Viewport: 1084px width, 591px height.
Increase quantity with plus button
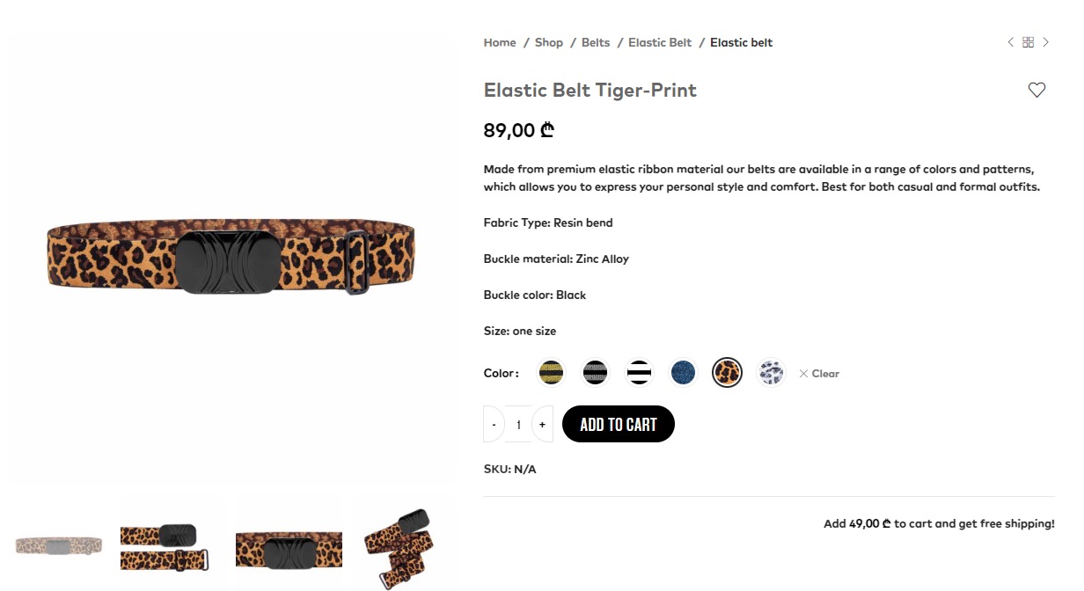coord(542,425)
